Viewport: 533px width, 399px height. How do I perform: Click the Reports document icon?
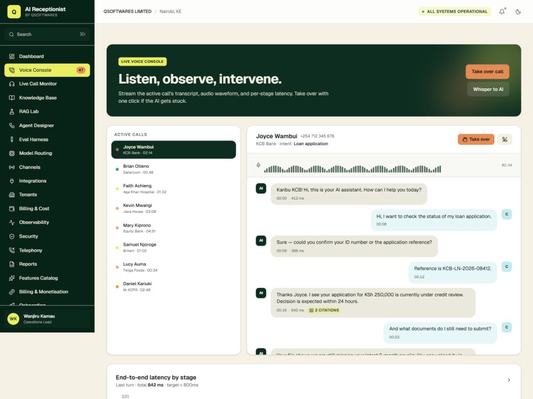point(12,264)
